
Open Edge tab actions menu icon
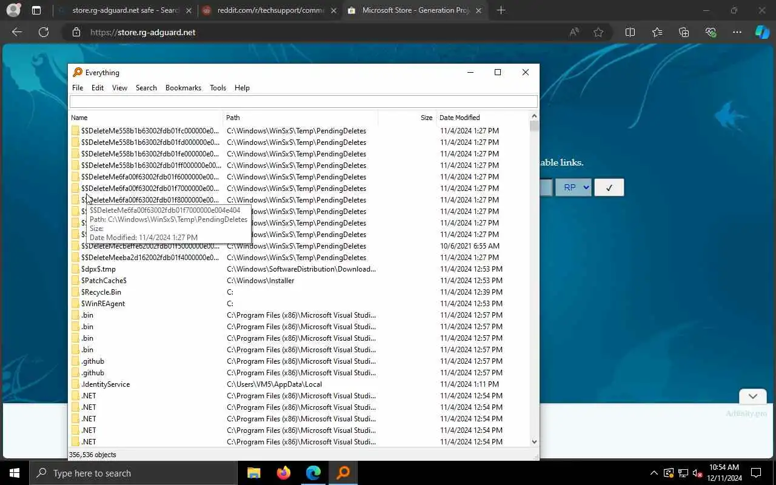pyautogui.click(x=36, y=10)
